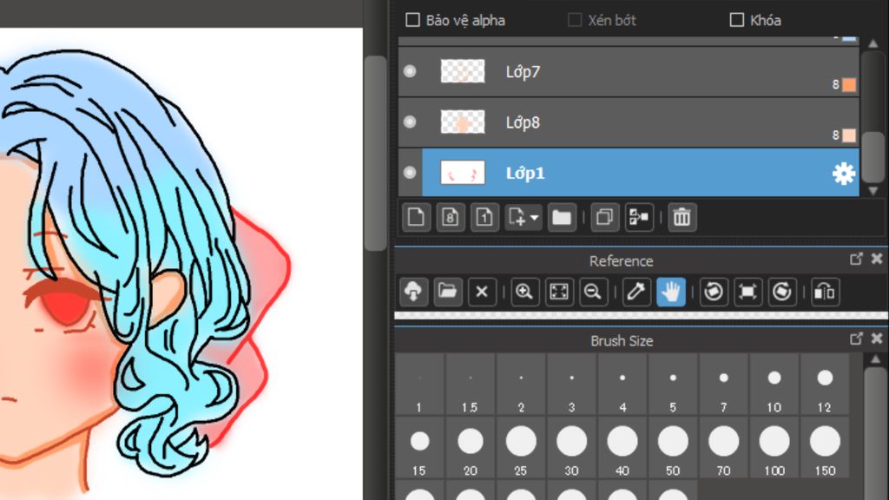Pick brush size 10

pos(774,385)
